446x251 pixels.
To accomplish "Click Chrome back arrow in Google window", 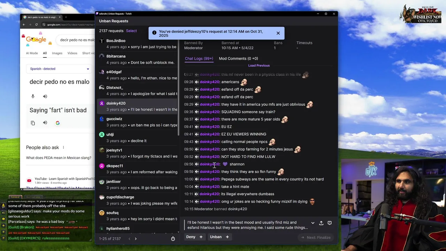I will [24, 25].
